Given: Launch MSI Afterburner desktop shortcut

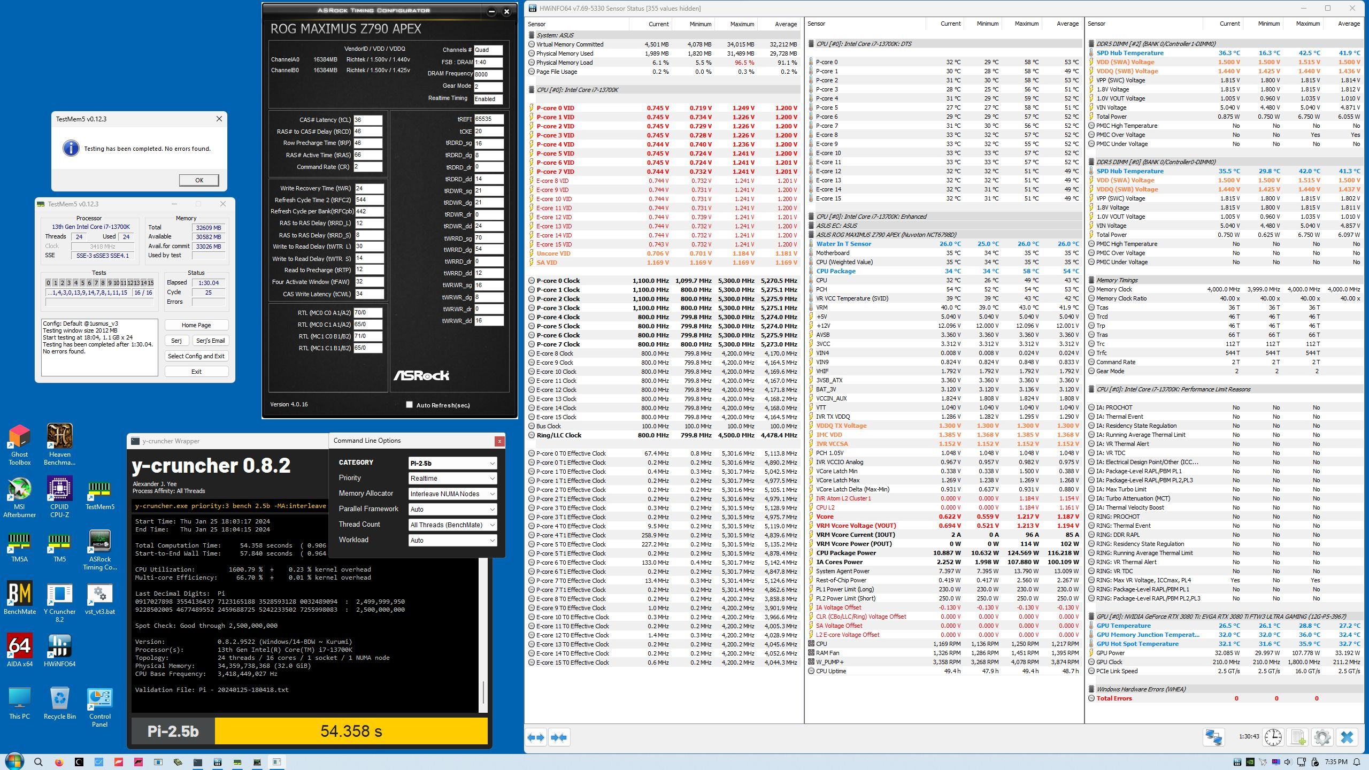Looking at the screenshot, I should [19, 497].
